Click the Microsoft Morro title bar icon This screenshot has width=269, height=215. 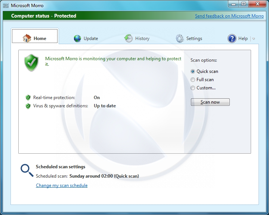point(6,6)
